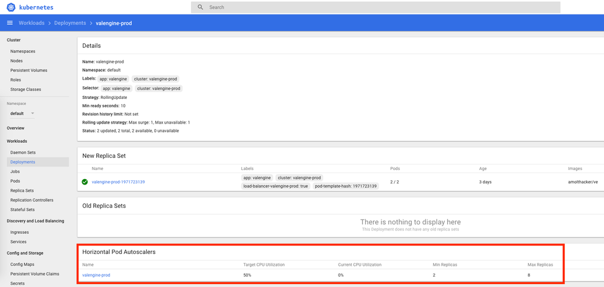Image resolution: width=604 pixels, height=287 pixels.
Task: Select Workloads sidebar heading
Action: click(x=16, y=141)
